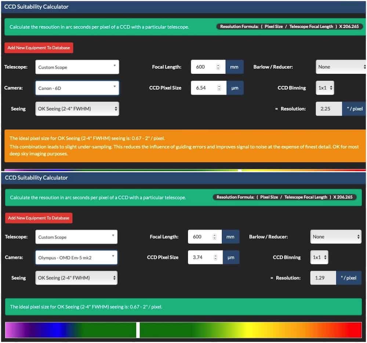367x343 pixels.
Task: Click the Focal Length input showing 600
Action: (204, 67)
